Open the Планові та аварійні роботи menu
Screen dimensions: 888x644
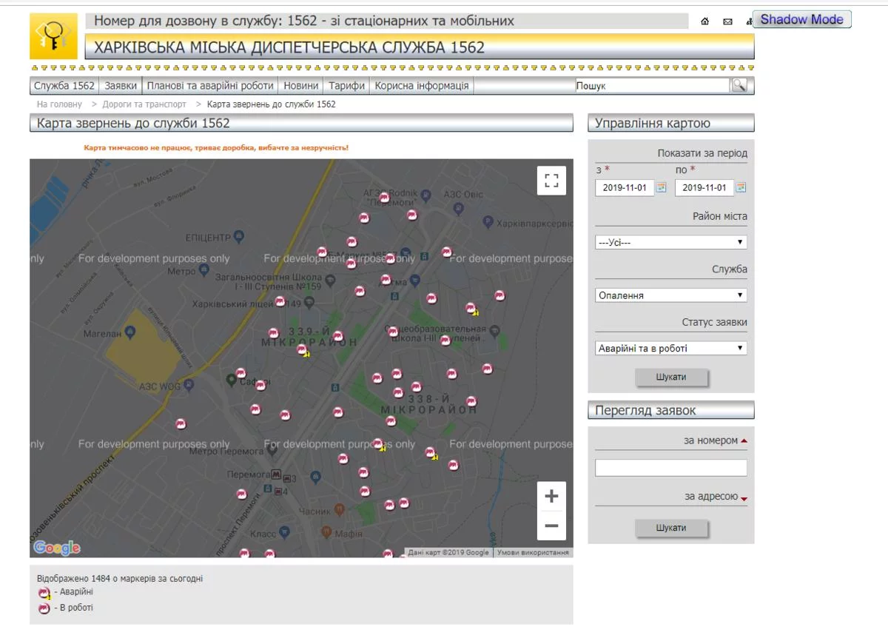pos(210,85)
